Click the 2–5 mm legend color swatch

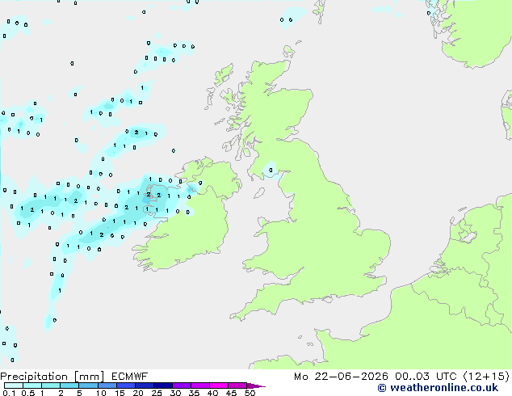pos(69,385)
